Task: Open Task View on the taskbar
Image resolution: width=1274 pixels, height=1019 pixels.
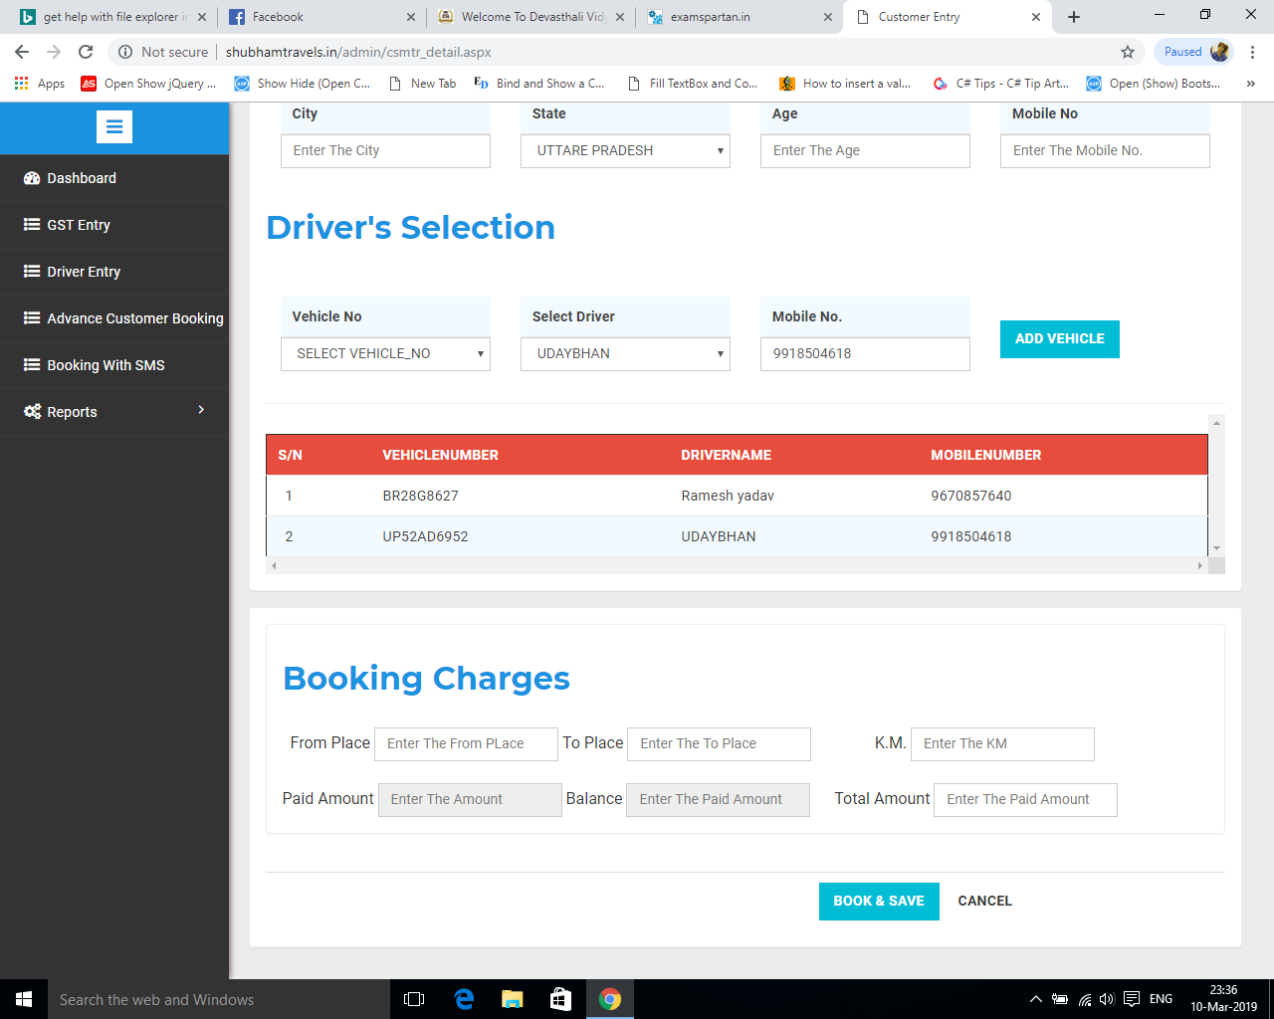Action: pyautogui.click(x=414, y=999)
